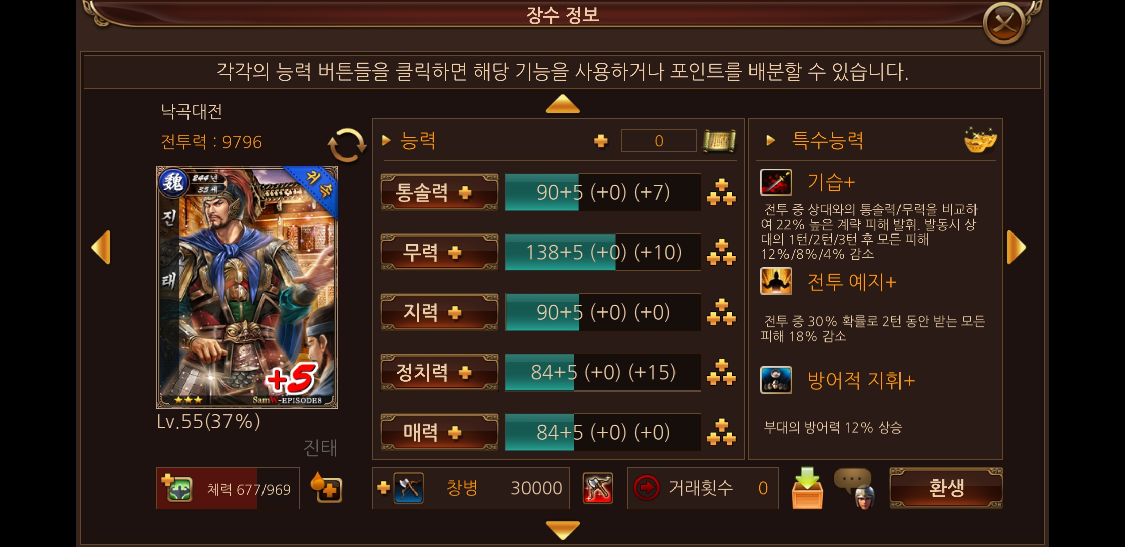The width and height of the screenshot is (1125, 547).
Task: Expand upward with the top orange arrow
Action: click(x=562, y=104)
